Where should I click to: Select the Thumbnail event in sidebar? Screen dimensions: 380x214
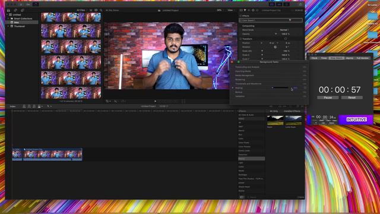[19, 26]
